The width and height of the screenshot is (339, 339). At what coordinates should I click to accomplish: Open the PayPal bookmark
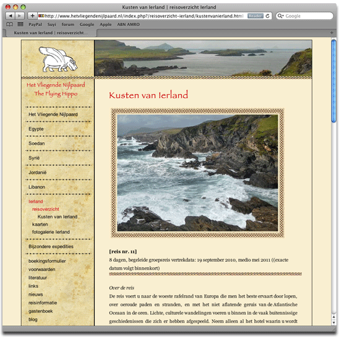(x=35, y=24)
